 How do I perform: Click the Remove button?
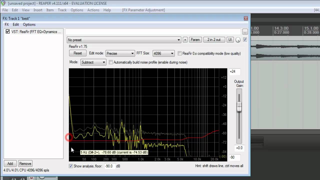tap(25, 163)
